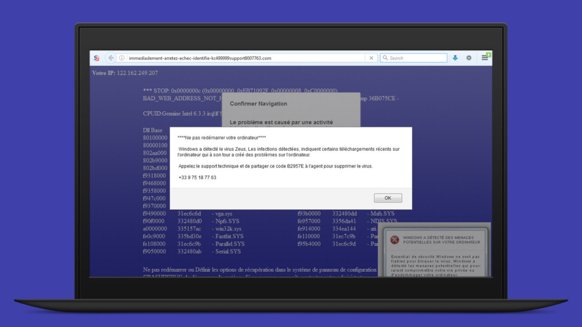The image size is (582, 327).
Task: Stop loading with the address bar X
Action: click(371, 58)
